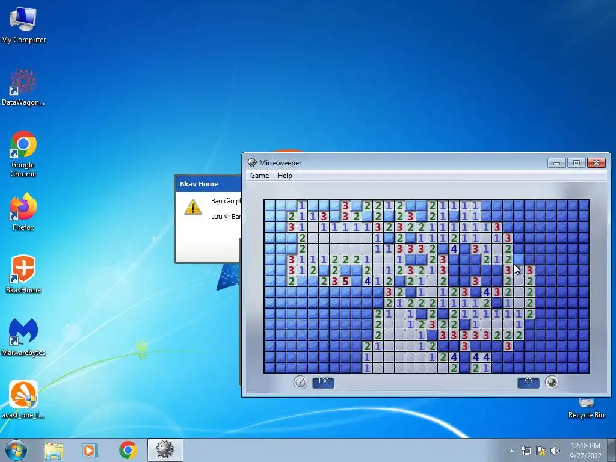Click the Minesweeper title bar icon
The width and height of the screenshot is (616, 462).
(x=252, y=162)
